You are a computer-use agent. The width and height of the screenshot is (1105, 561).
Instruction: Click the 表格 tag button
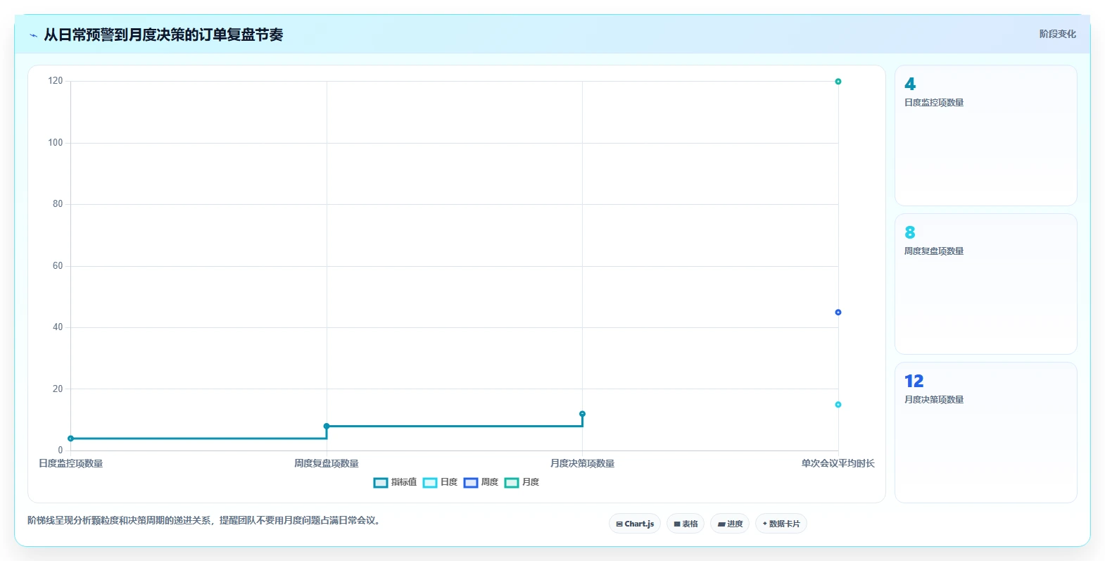pos(686,524)
